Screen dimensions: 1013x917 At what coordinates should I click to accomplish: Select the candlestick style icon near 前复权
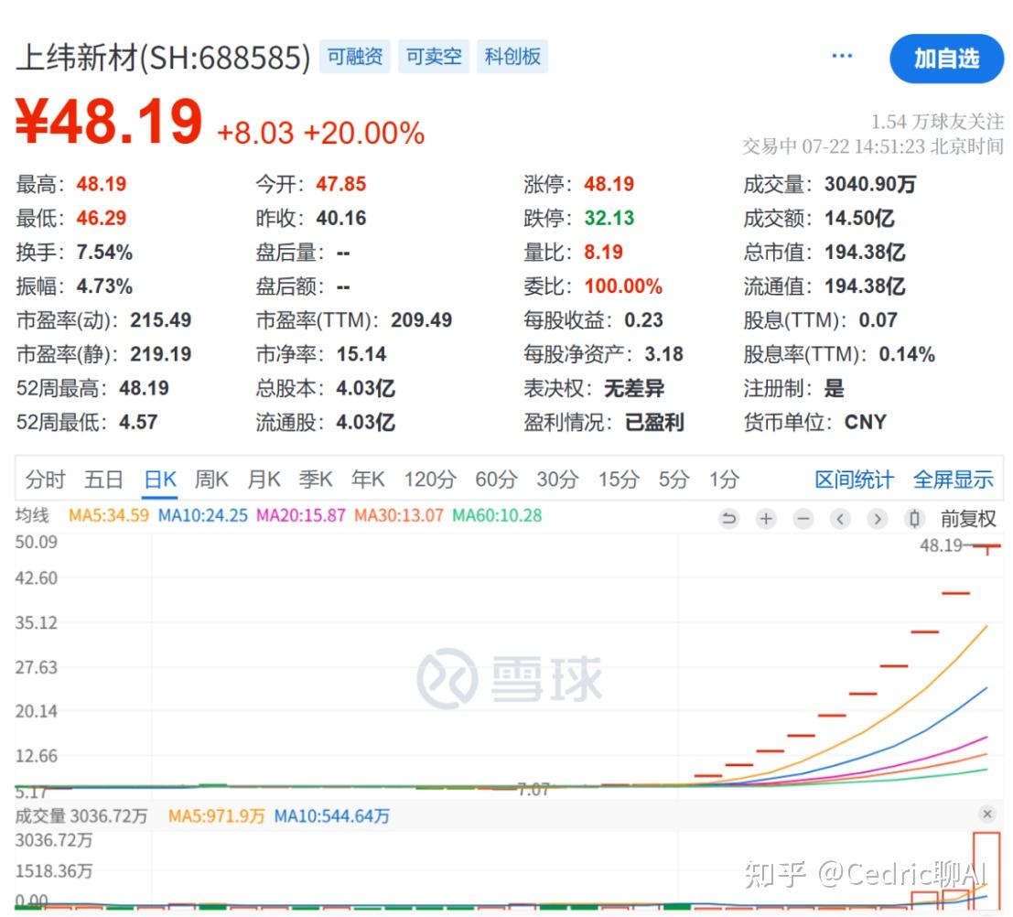coord(912,518)
